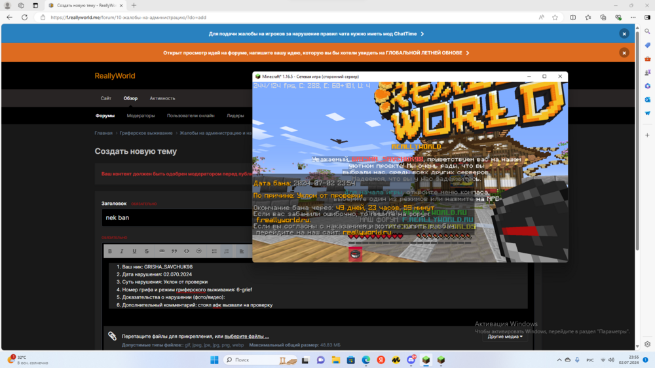Dismiss the blue ChatTime announcement banner
Viewport: 655px width, 368px height.
pyautogui.click(x=624, y=34)
